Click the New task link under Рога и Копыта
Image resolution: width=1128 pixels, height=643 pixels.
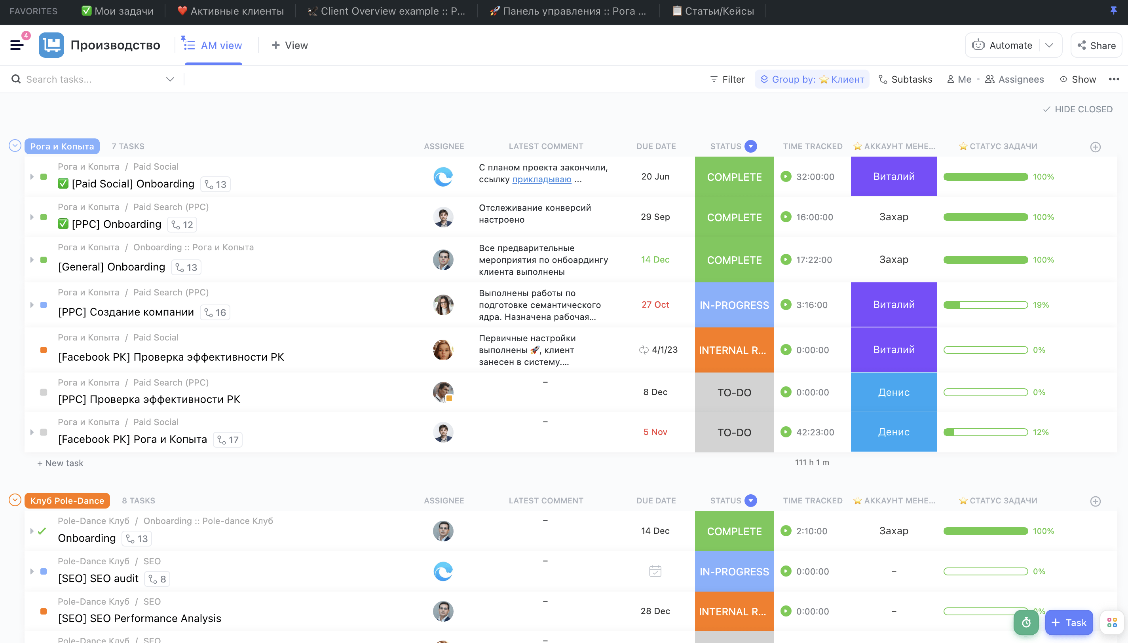(60, 463)
